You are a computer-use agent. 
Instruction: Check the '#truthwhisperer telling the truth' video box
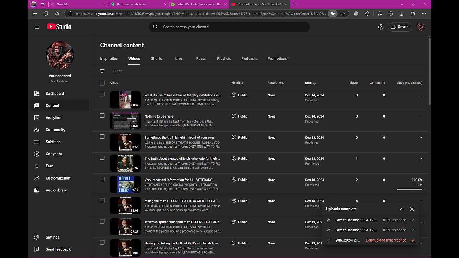[x=102, y=221]
